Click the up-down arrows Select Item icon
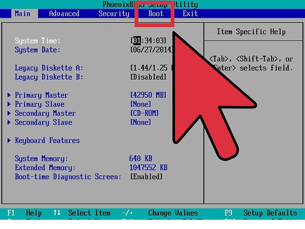The image size is (305, 229). pyautogui.click(x=57, y=213)
